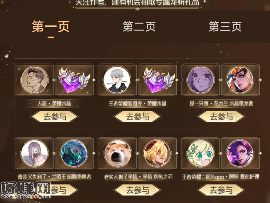Click 去参与 under 王者荣耀高司令

[x=137, y=116]
